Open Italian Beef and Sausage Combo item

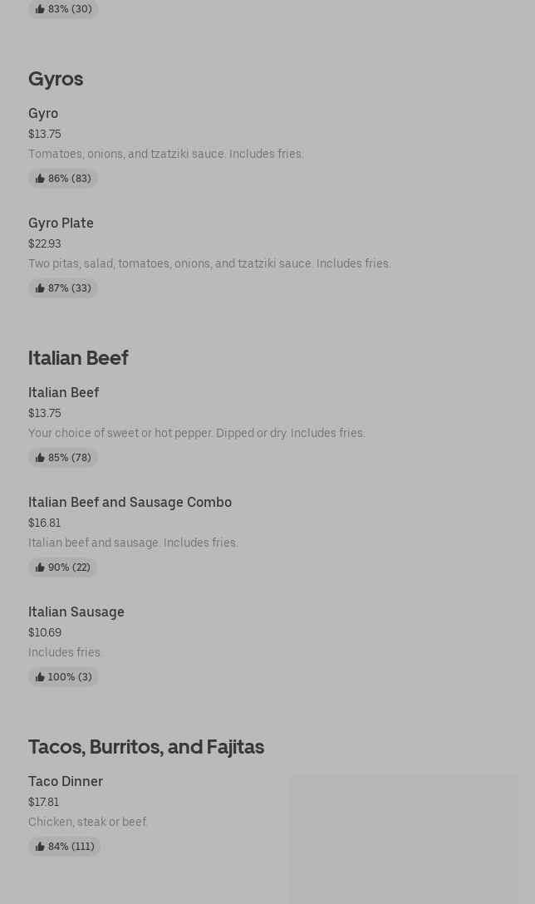[x=130, y=502]
